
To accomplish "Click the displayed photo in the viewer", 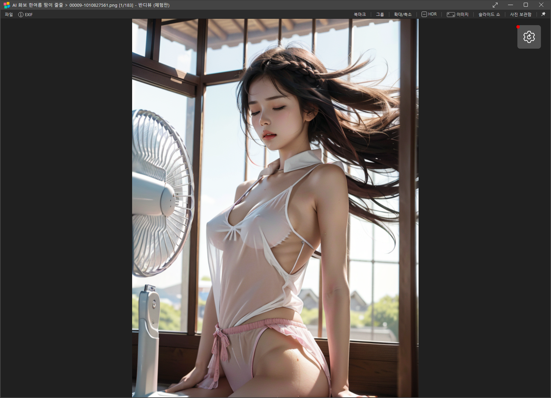I will (x=275, y=208).
